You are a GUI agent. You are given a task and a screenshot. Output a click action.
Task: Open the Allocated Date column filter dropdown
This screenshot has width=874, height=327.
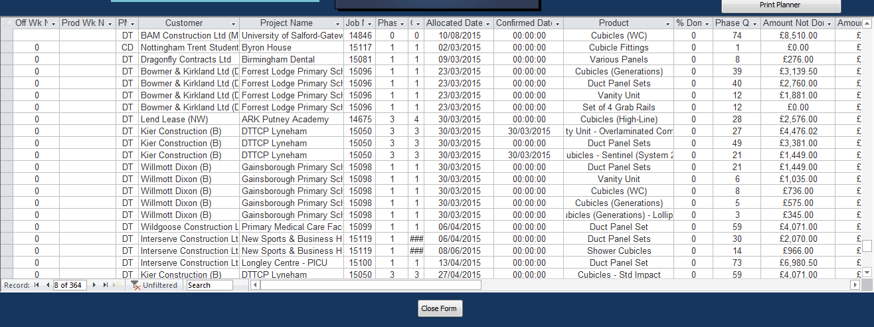coord(487,23)
